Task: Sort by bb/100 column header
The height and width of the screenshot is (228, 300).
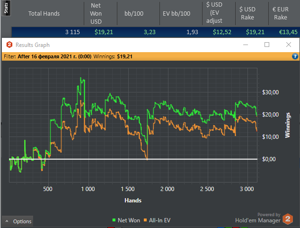Action: (134, 13)
